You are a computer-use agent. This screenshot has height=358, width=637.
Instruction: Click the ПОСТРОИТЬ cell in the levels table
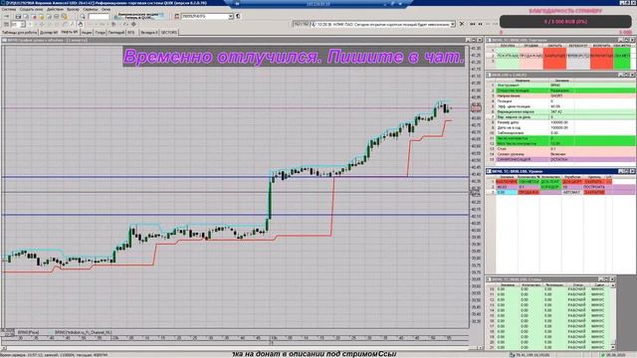pos(594,187)
